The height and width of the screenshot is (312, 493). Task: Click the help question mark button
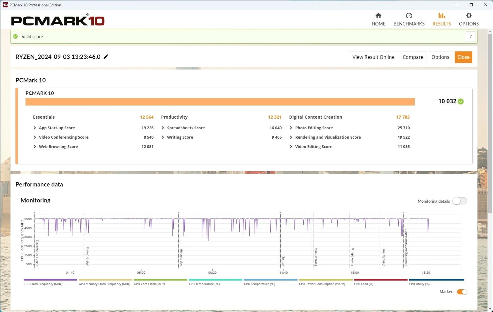471,37
